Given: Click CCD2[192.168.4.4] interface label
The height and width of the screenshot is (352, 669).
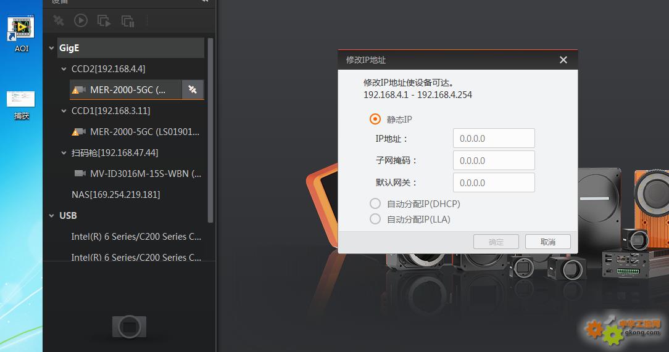Looking at the screenshot, I should point(109,68).
